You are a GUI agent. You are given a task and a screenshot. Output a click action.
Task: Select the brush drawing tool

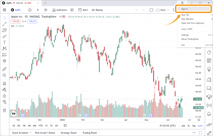click(4, 36)
